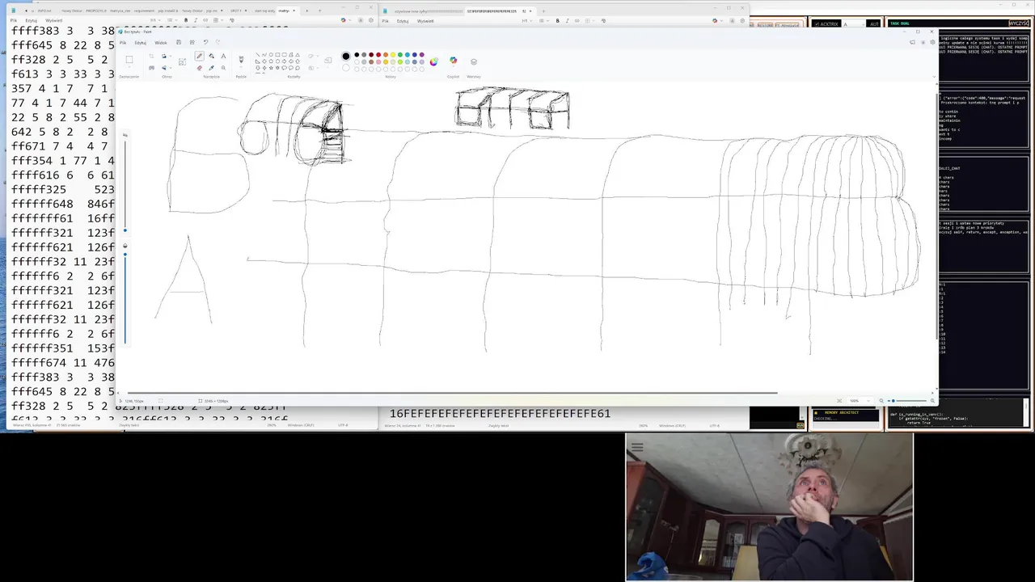
Task: Switch to the SPOT tab in left Notepad
Action: [x=236, y=11]
